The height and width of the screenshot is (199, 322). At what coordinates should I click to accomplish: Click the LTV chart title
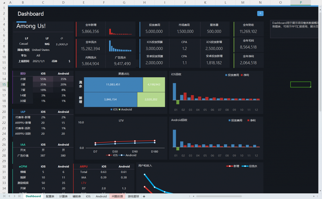point(121,121)
